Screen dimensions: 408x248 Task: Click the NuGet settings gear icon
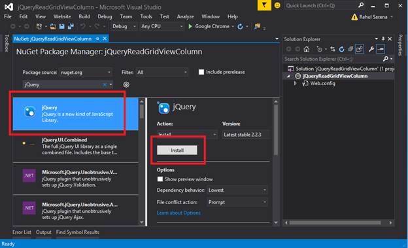point(126,84)
